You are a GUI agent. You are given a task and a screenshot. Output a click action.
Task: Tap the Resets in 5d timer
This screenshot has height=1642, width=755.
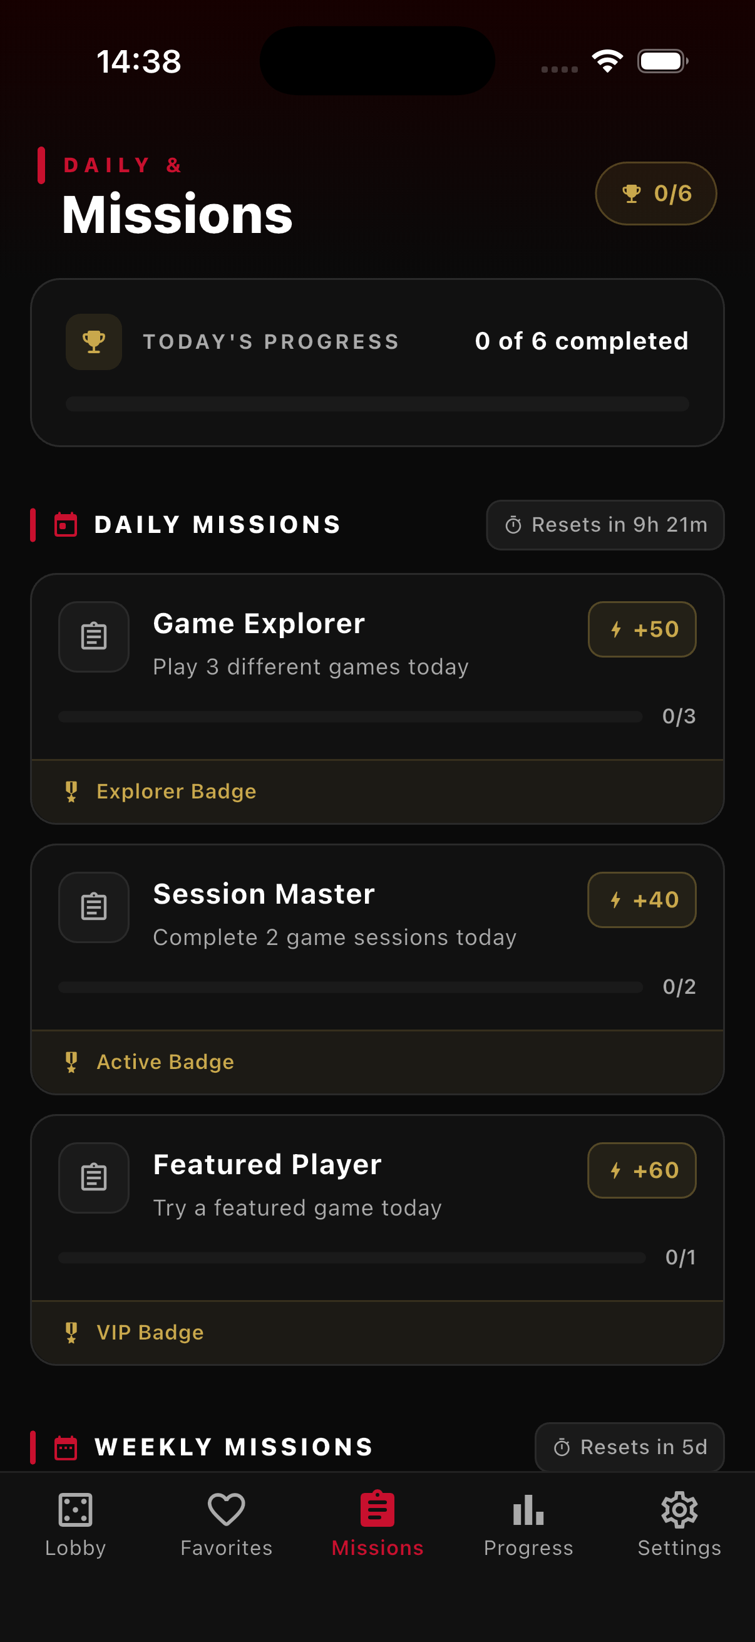point(630,1447)
